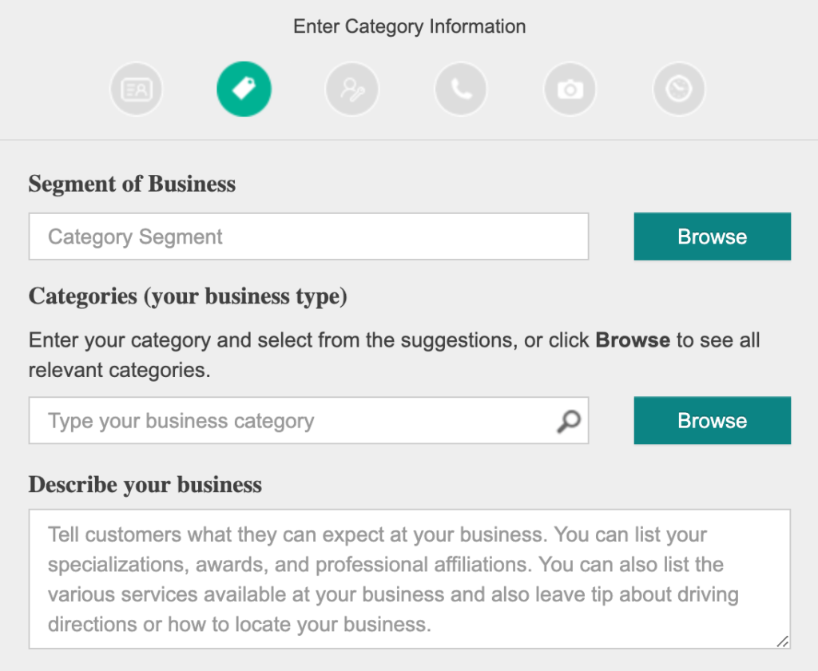
Task: Click into the Describe your business textarea
Action: click(410, 579)
